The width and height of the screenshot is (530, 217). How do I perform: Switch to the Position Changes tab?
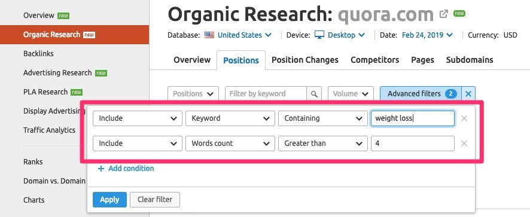tap(305, 60)
